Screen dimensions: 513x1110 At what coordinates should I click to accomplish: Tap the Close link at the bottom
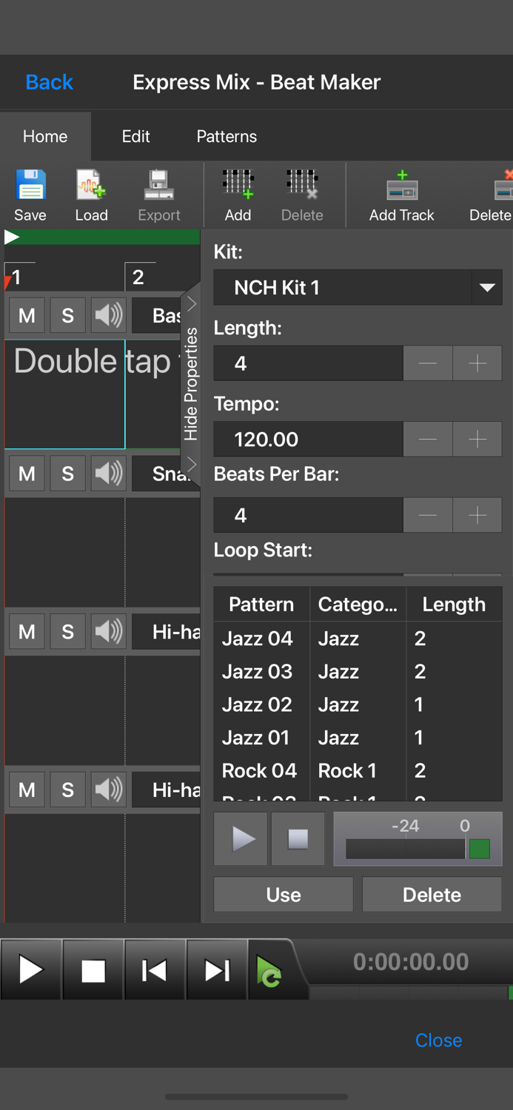tap(438, 1040)
